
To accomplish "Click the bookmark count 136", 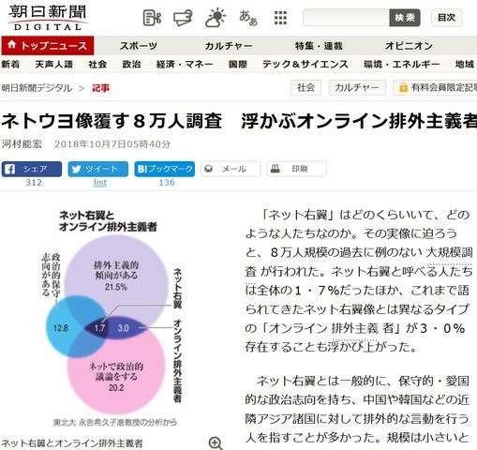I will 167,183.
